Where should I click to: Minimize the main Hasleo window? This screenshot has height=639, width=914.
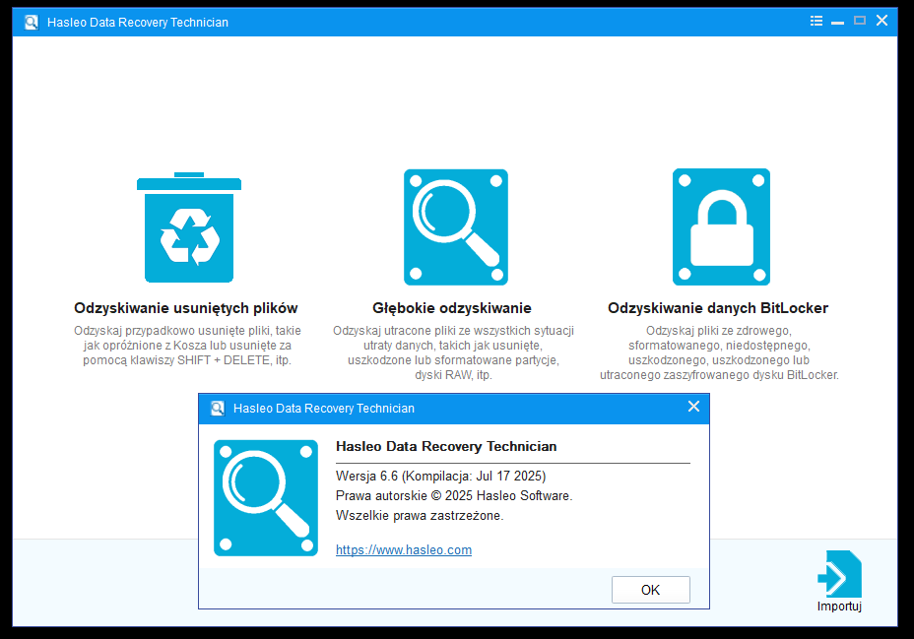click(837, 22)
